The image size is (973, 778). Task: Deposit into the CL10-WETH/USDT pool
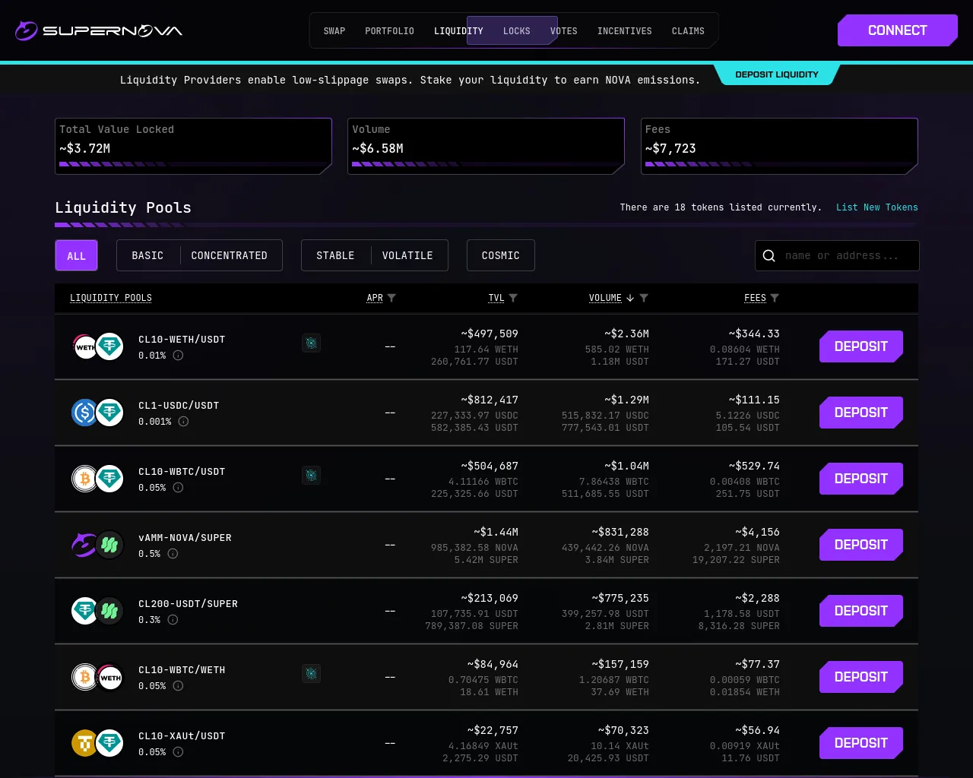861,346
